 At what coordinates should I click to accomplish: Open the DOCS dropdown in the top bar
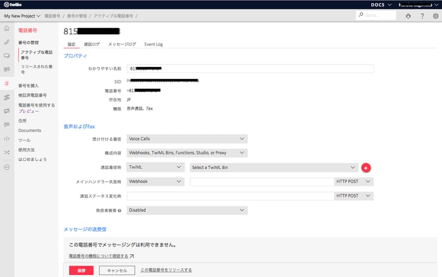[x=381, y=5]
